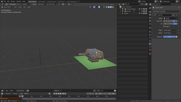Open the Modifiers wrench properties tab
Image resolution: width=181 pixels, height=102 pixels.
(150, 35)
